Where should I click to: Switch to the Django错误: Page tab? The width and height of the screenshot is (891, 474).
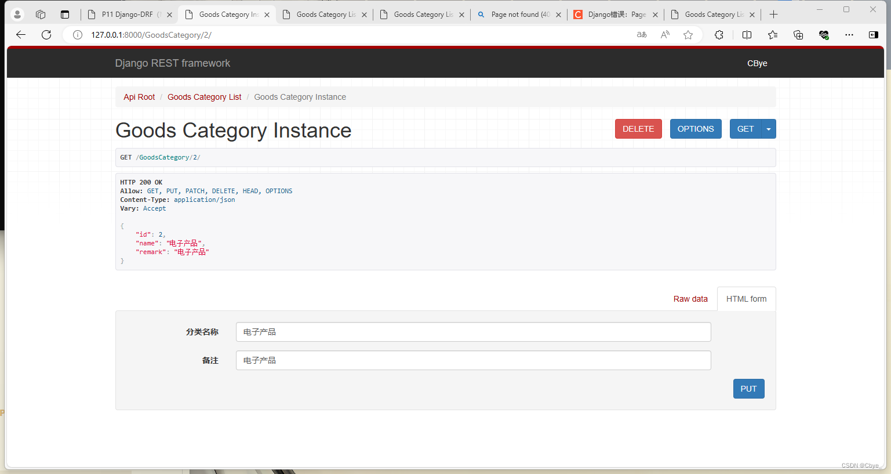(616, 15)
